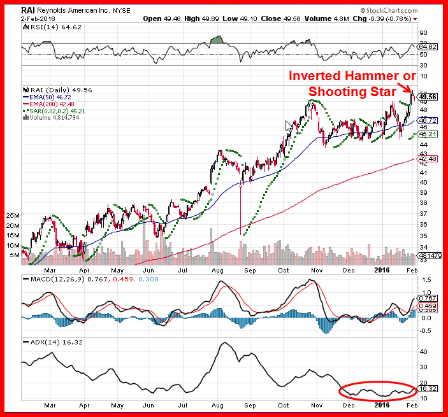Viewport: 448px width, 417px height.
Task: Click the ADX(14) 16.32 indicator label
Action: coord(57,342)
